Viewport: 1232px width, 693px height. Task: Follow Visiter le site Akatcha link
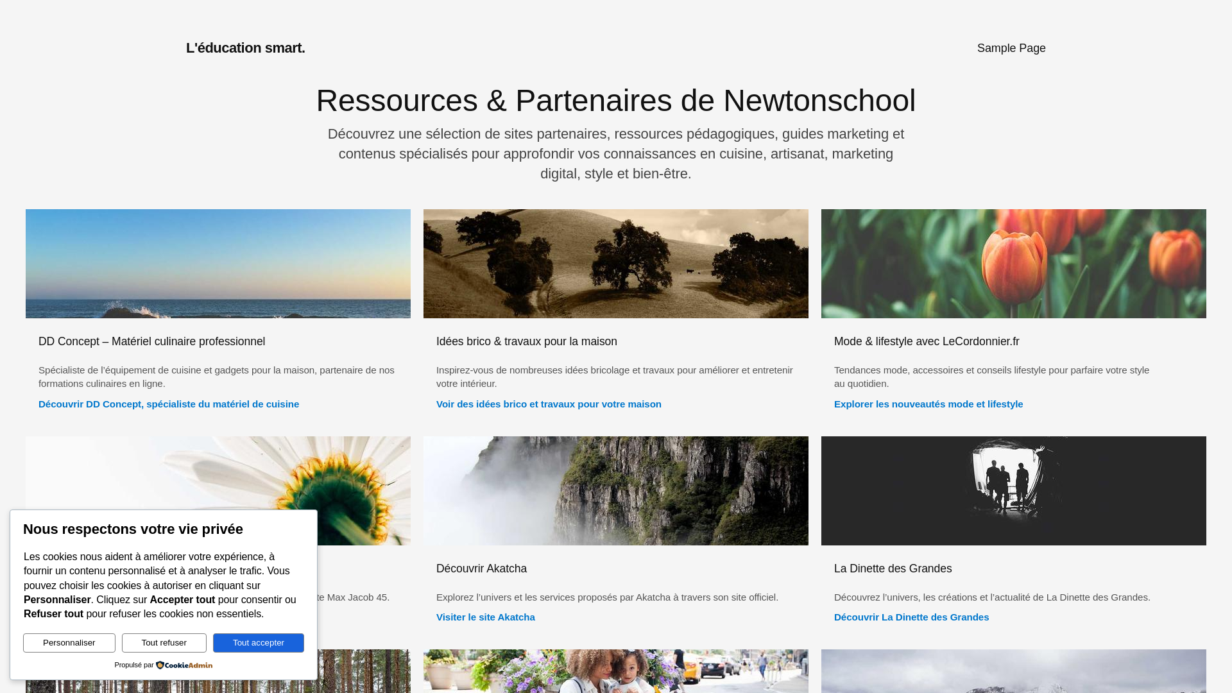[486, 617]
